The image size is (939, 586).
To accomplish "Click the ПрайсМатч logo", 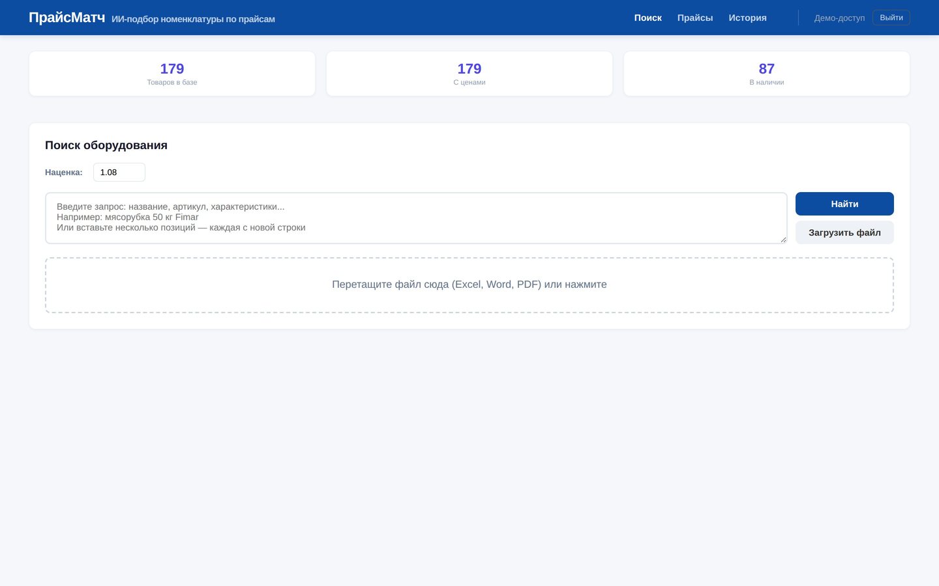I will tap(67, 18).
